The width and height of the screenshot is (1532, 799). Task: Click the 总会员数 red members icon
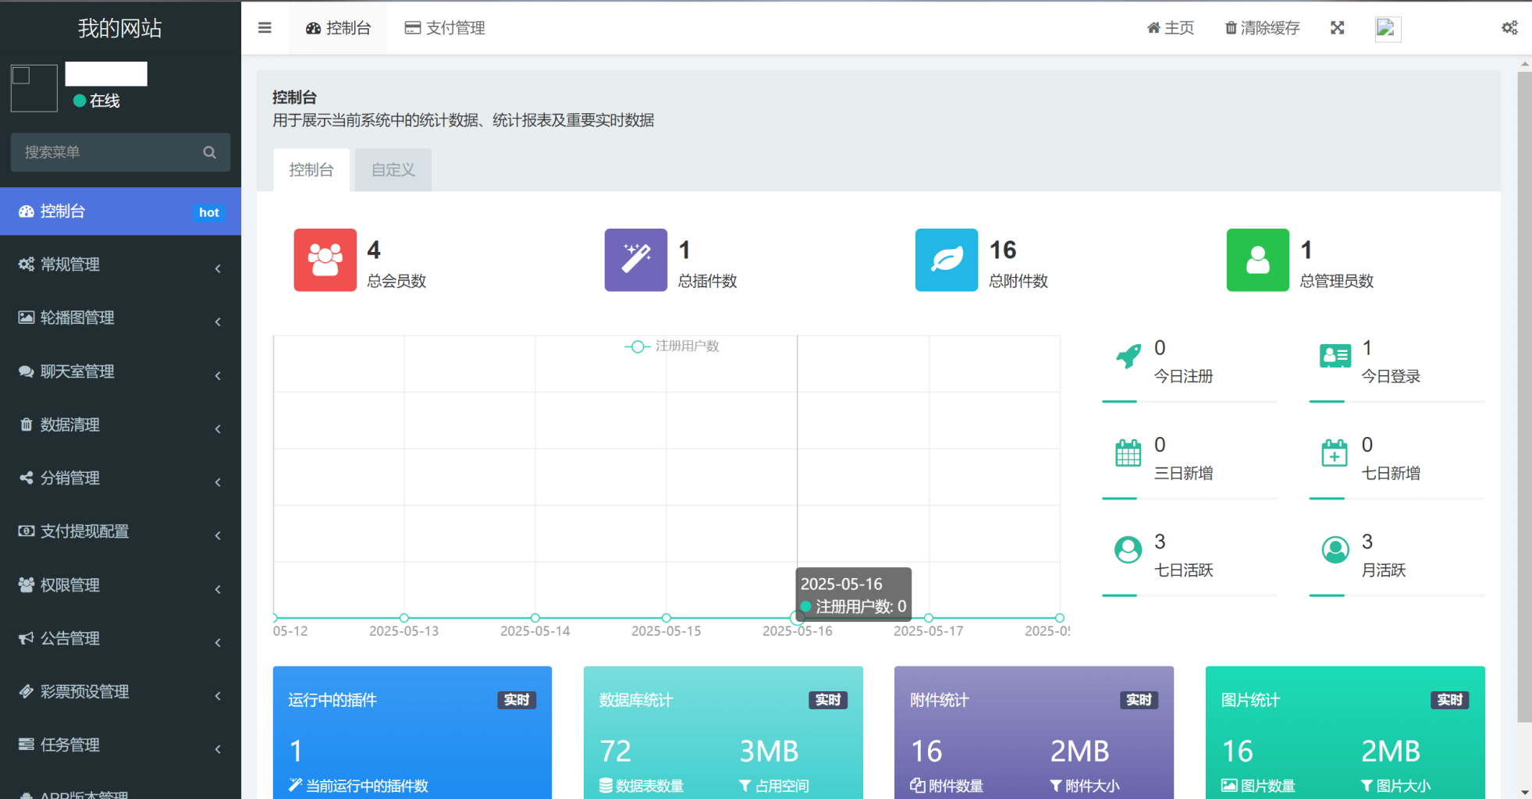point(325,260)
